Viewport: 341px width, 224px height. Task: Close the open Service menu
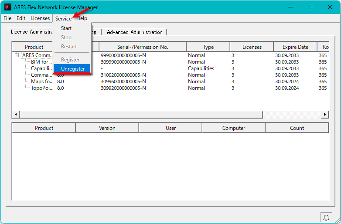tap(63, 18)
